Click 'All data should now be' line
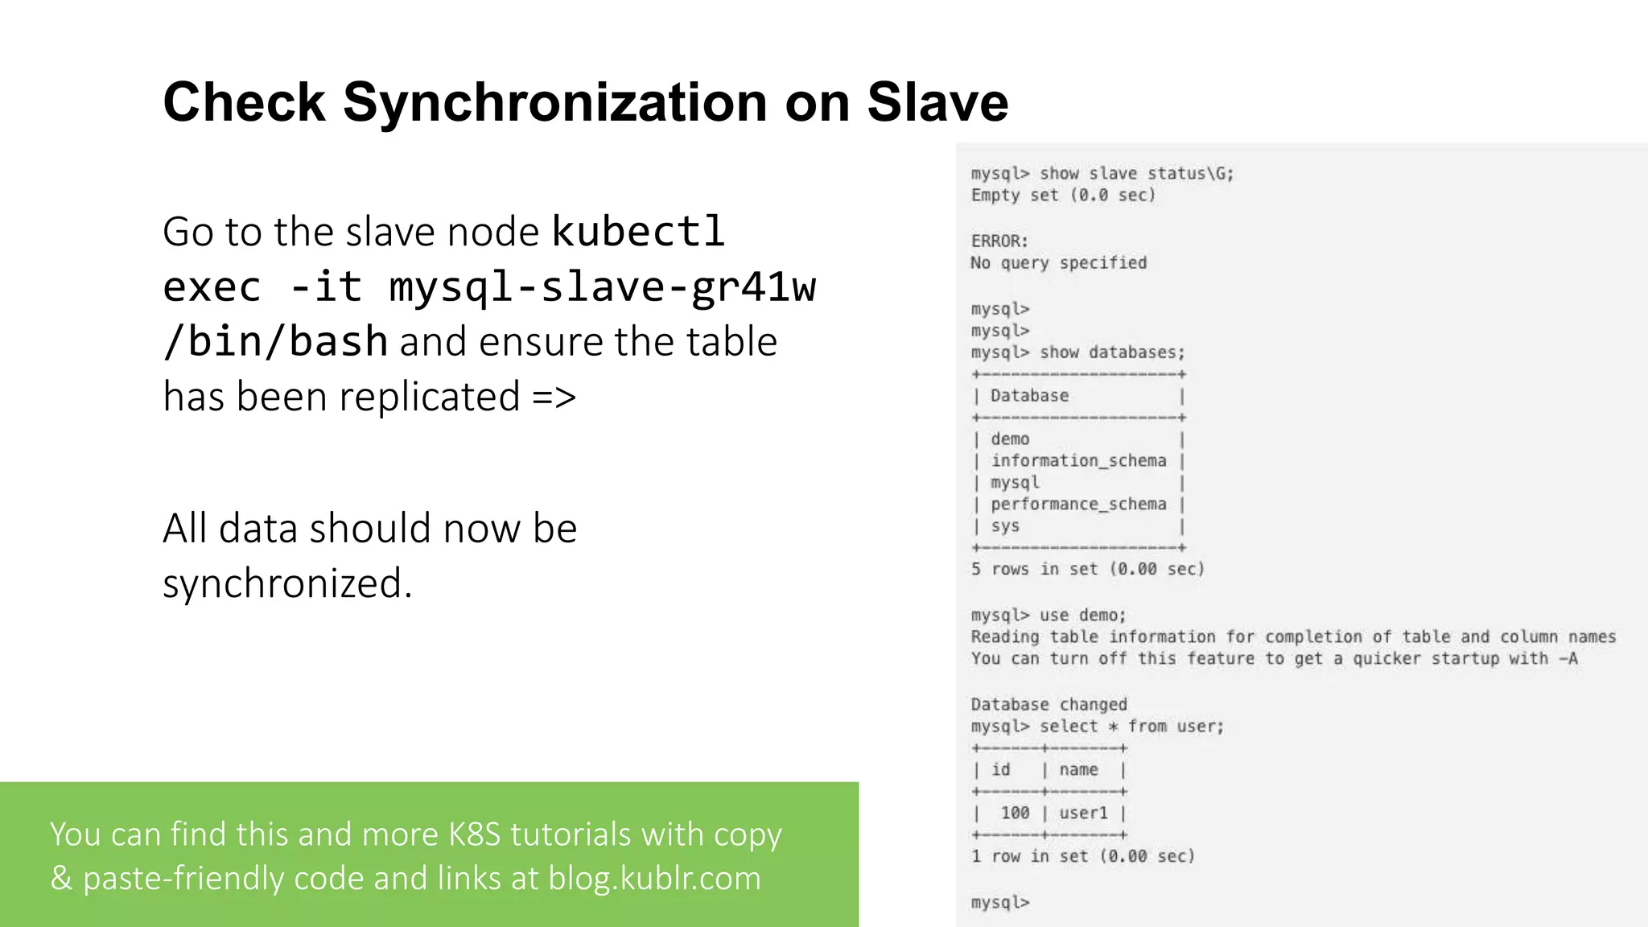The image size is (1648, 927). point(369,529)
